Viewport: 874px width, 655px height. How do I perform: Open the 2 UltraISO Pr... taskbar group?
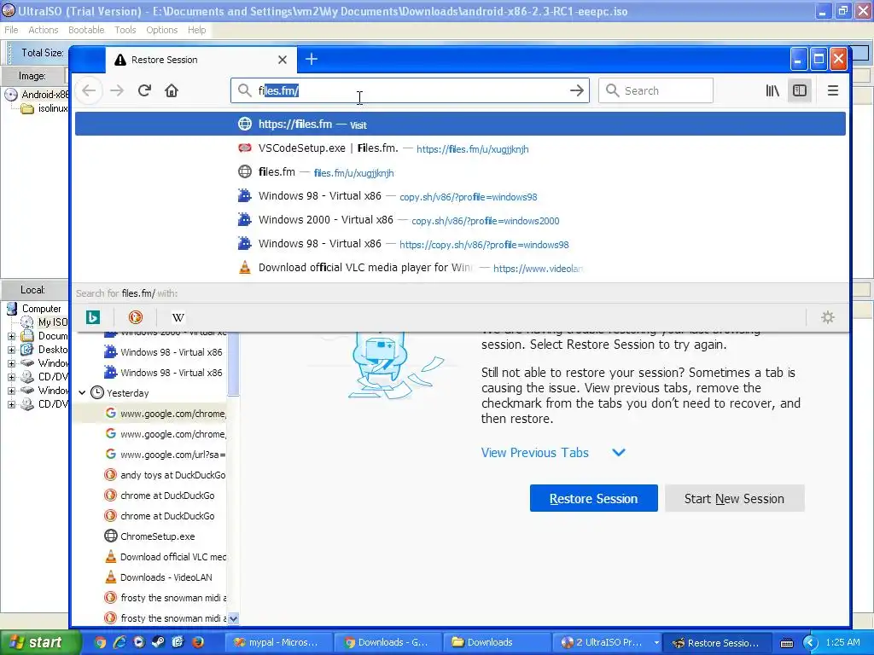(x=608, y=642)
